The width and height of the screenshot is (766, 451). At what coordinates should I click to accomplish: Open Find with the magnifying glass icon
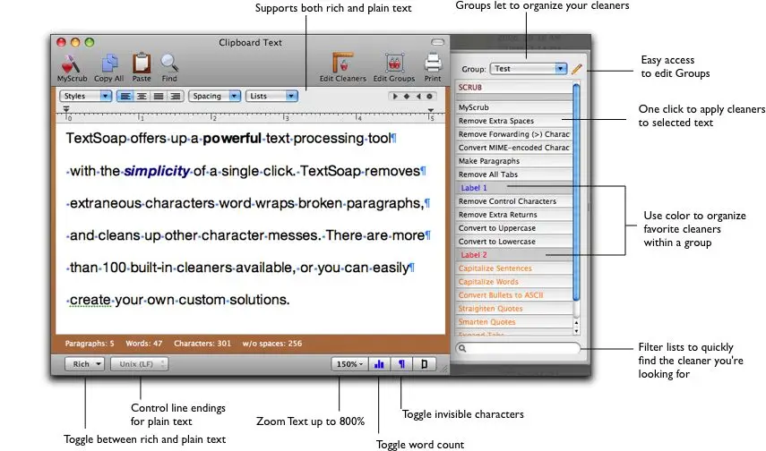coord(169,64)
